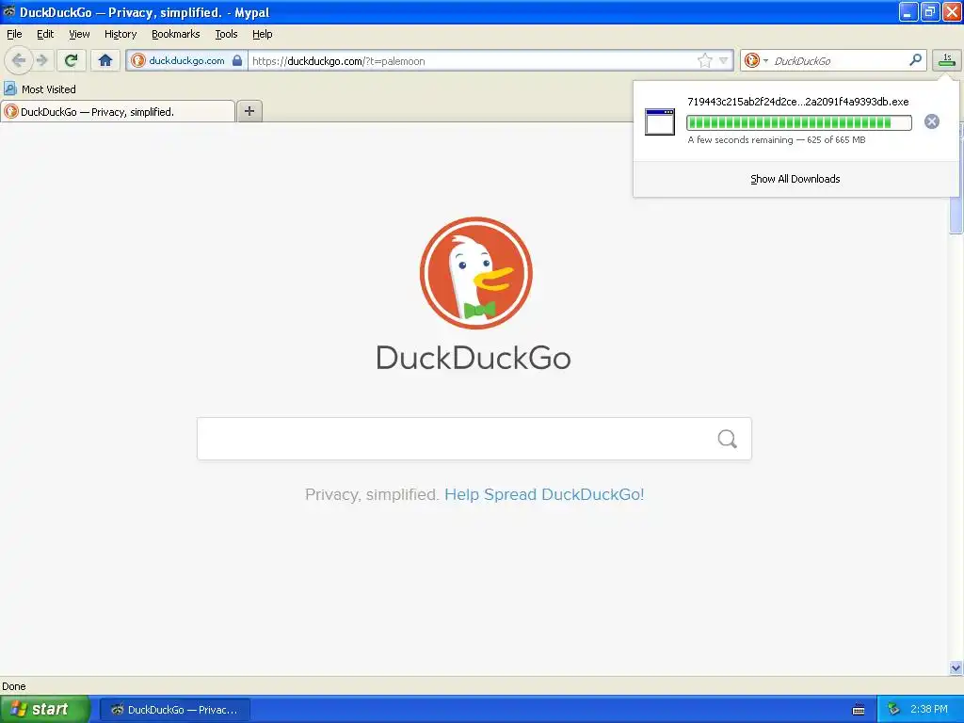Go to the Home page
This screenshot has width=964, height=723.
(x=105, y=60)
